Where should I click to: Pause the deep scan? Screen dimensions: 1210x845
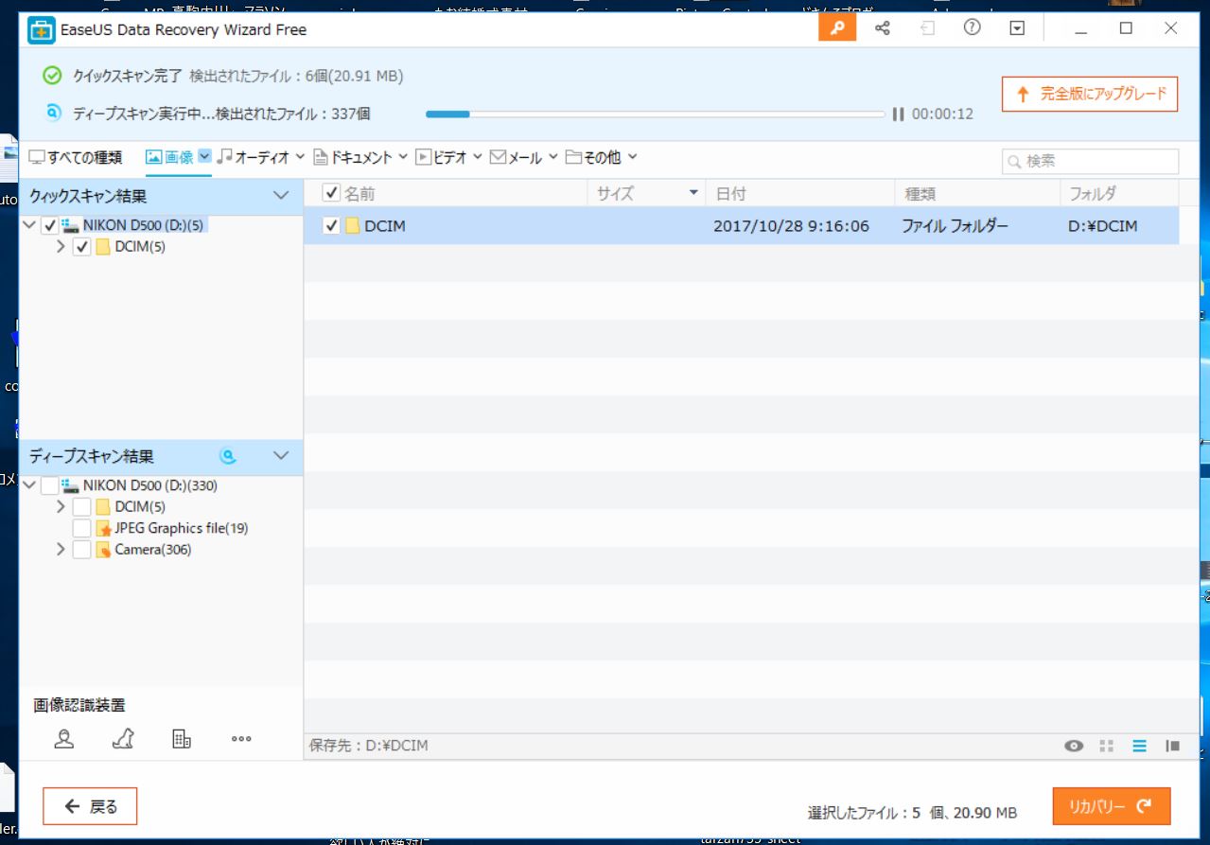[x=897, y=114]
